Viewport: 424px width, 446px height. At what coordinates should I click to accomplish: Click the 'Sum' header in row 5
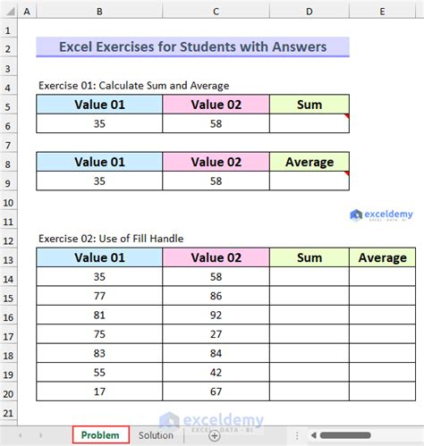[x=310, y=105]
